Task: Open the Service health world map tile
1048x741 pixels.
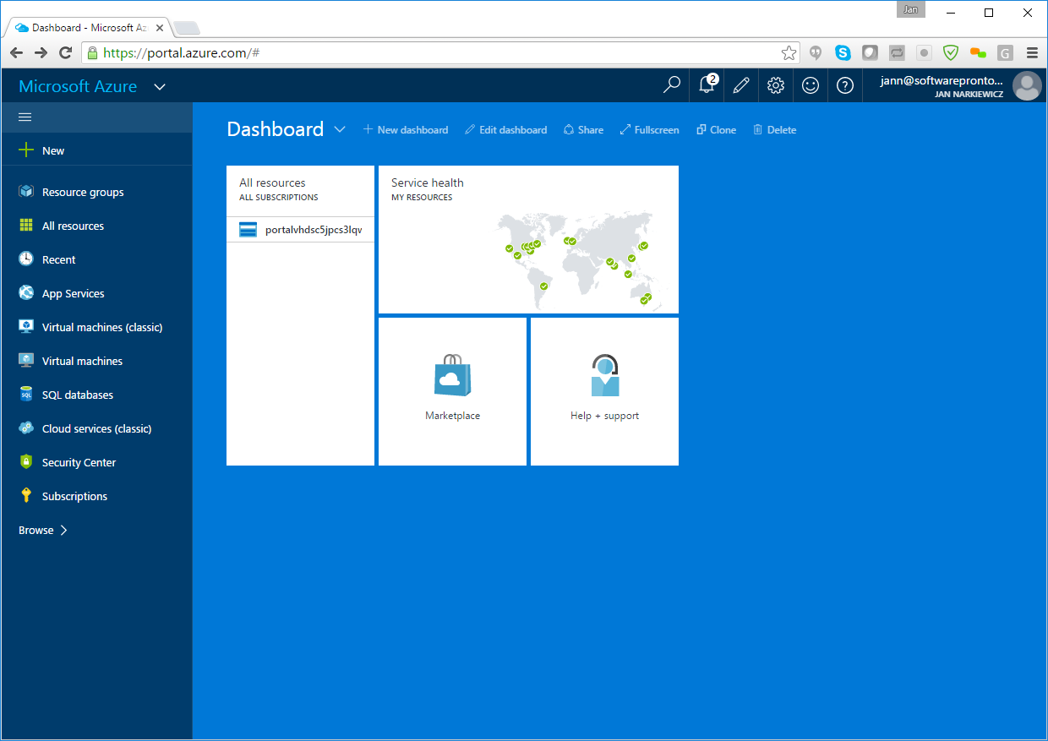Action: (x=528, y=239)
